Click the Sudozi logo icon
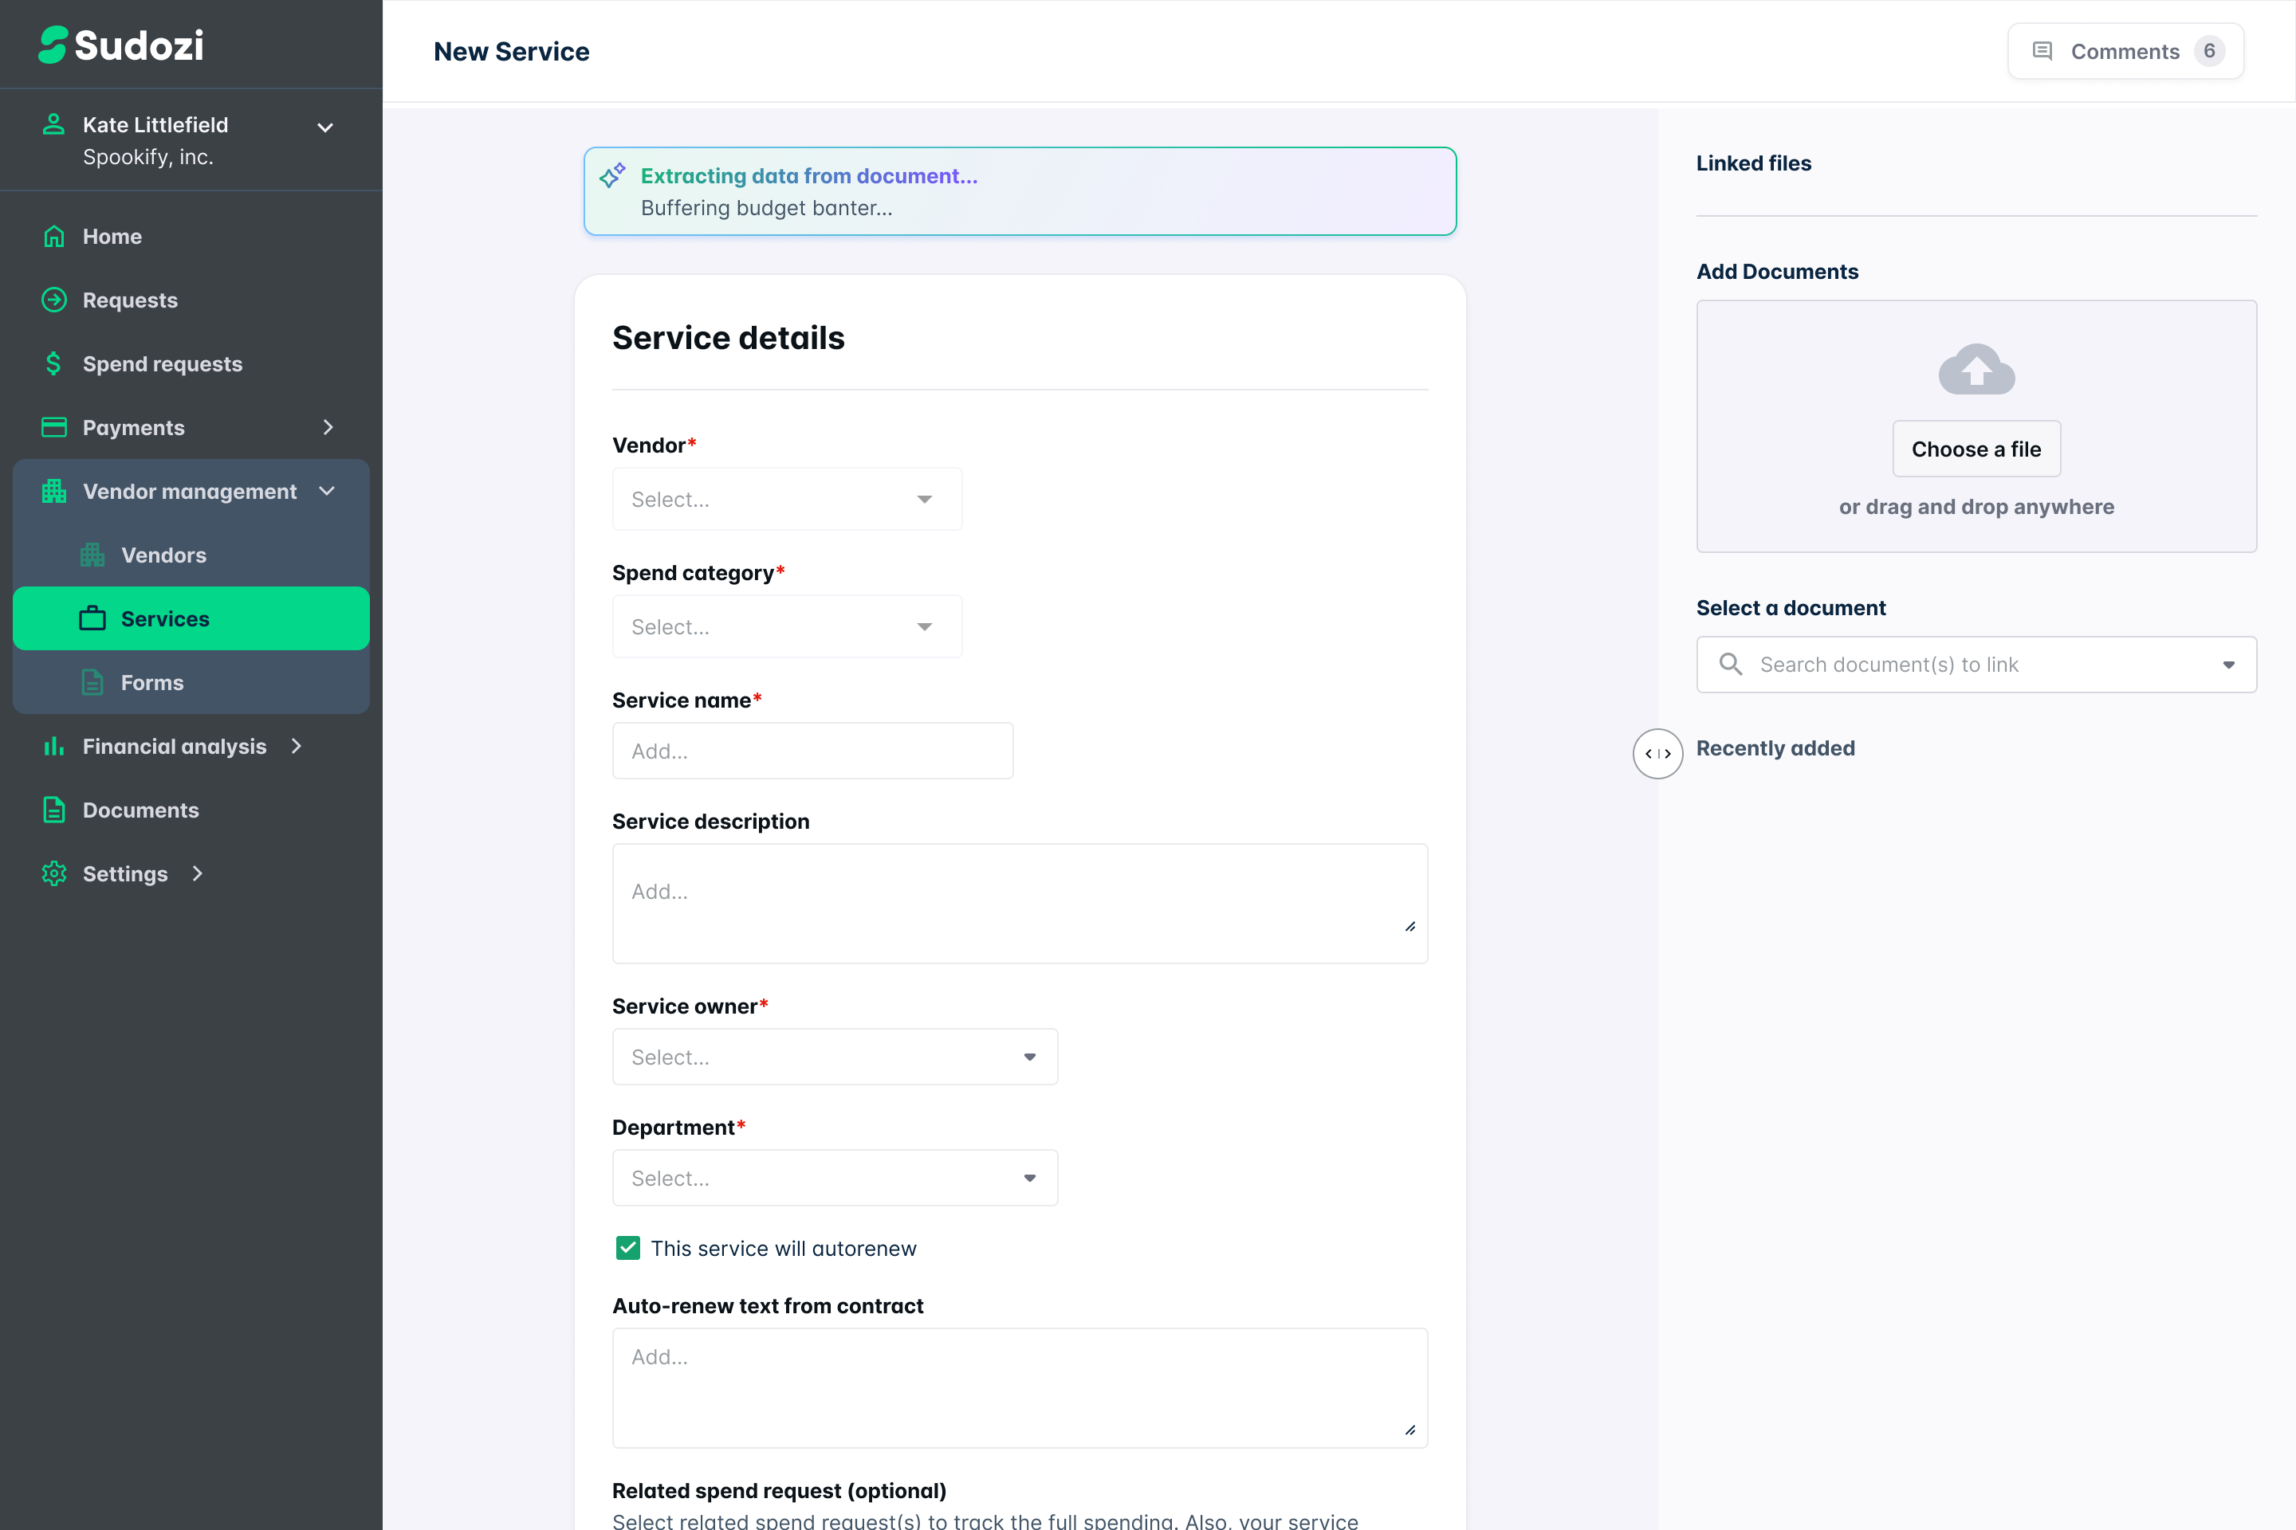Image resolution: width=2296 pixels, height=1530 pixels. pos(53,45)
